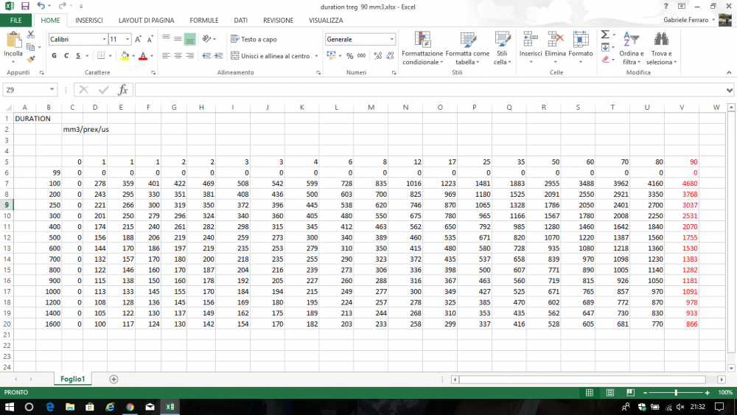
Task: Open the INSERISCI ribbon tab
Action: click(x=89, y=21)
